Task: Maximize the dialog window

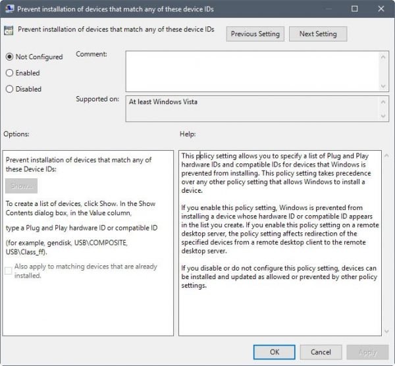Action: tap(354, 9)
